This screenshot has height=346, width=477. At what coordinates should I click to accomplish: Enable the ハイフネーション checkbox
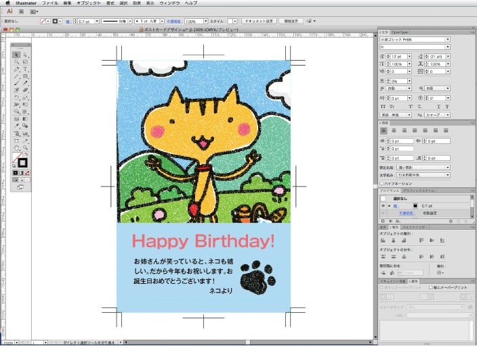click(x=383, y=183)
